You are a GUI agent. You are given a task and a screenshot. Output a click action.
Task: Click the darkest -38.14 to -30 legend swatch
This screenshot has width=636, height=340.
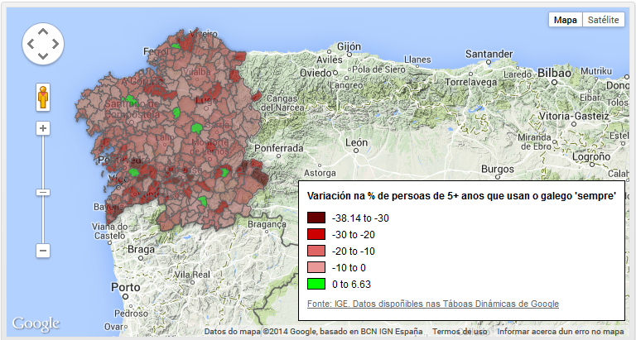tap(316, 218)
